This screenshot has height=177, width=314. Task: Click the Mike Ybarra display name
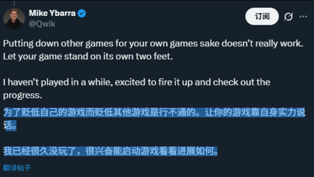[52, 14]
